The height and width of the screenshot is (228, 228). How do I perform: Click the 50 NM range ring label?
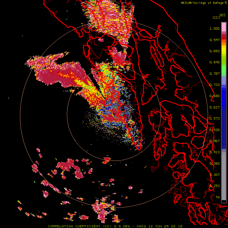(x=114, y=67)
